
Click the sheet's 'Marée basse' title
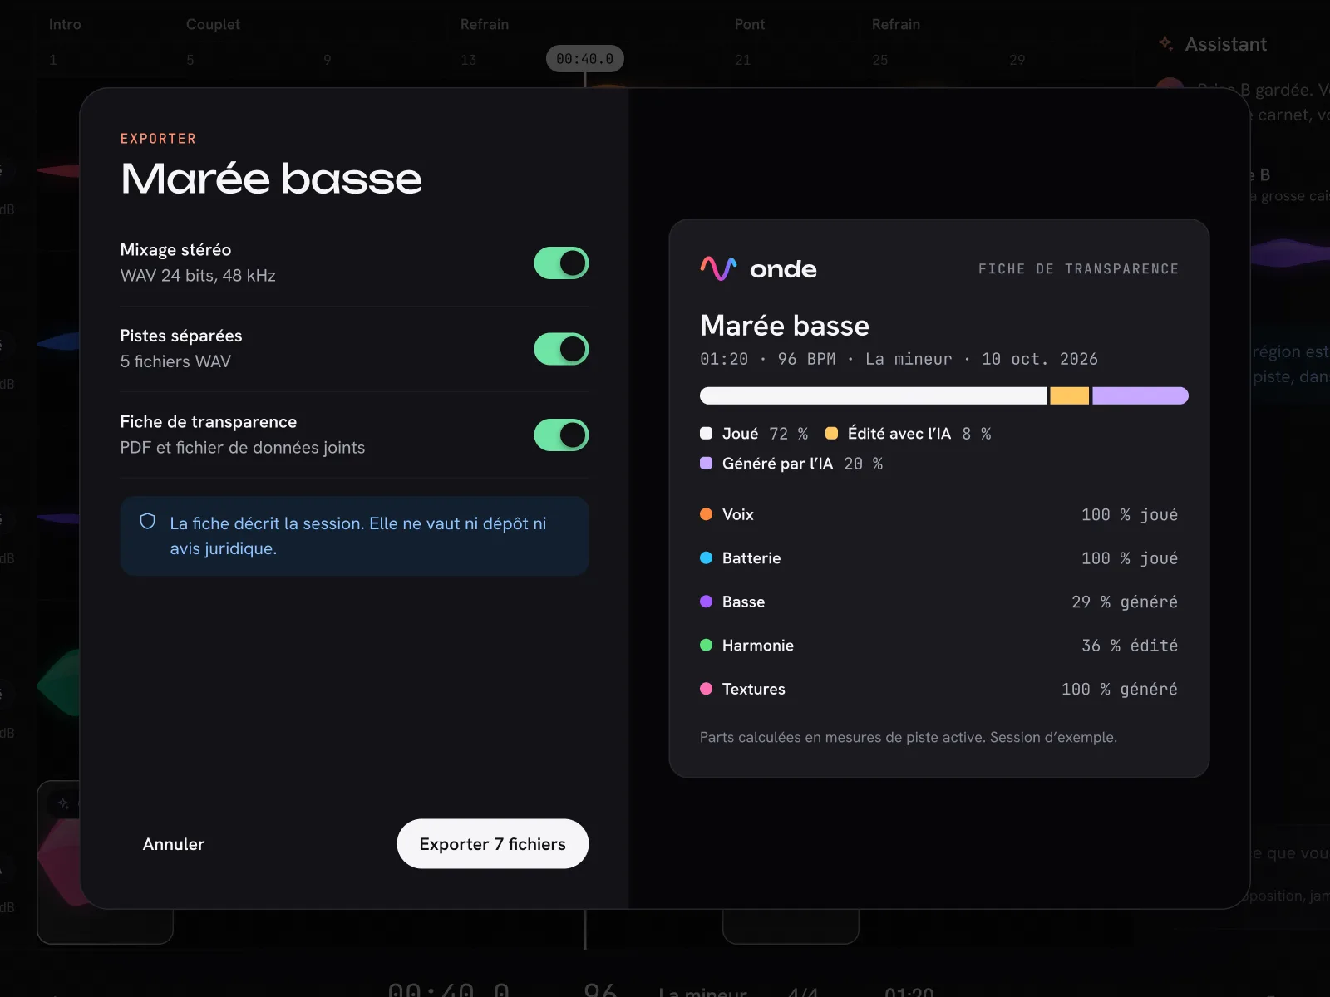click(x=785, y=326)
